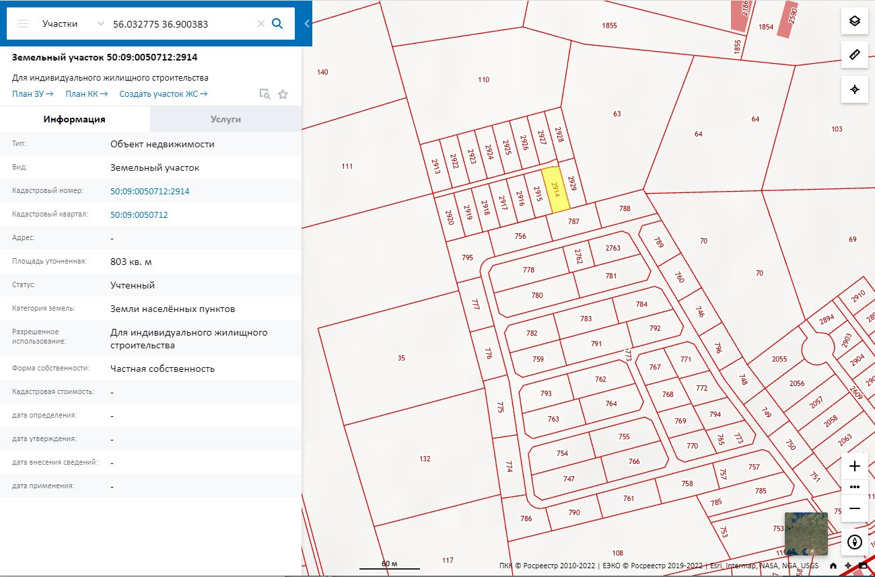Clear the search field with X

261,24
